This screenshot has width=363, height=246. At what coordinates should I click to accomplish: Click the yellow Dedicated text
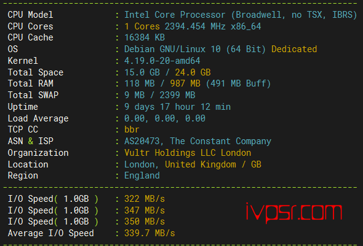coord(294,49)
